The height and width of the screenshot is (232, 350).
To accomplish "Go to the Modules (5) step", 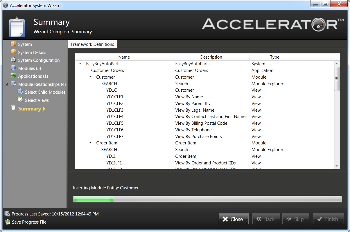I will (29, 68).
